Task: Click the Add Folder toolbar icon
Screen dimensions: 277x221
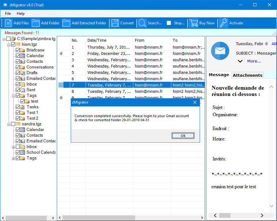Action: 35,23
